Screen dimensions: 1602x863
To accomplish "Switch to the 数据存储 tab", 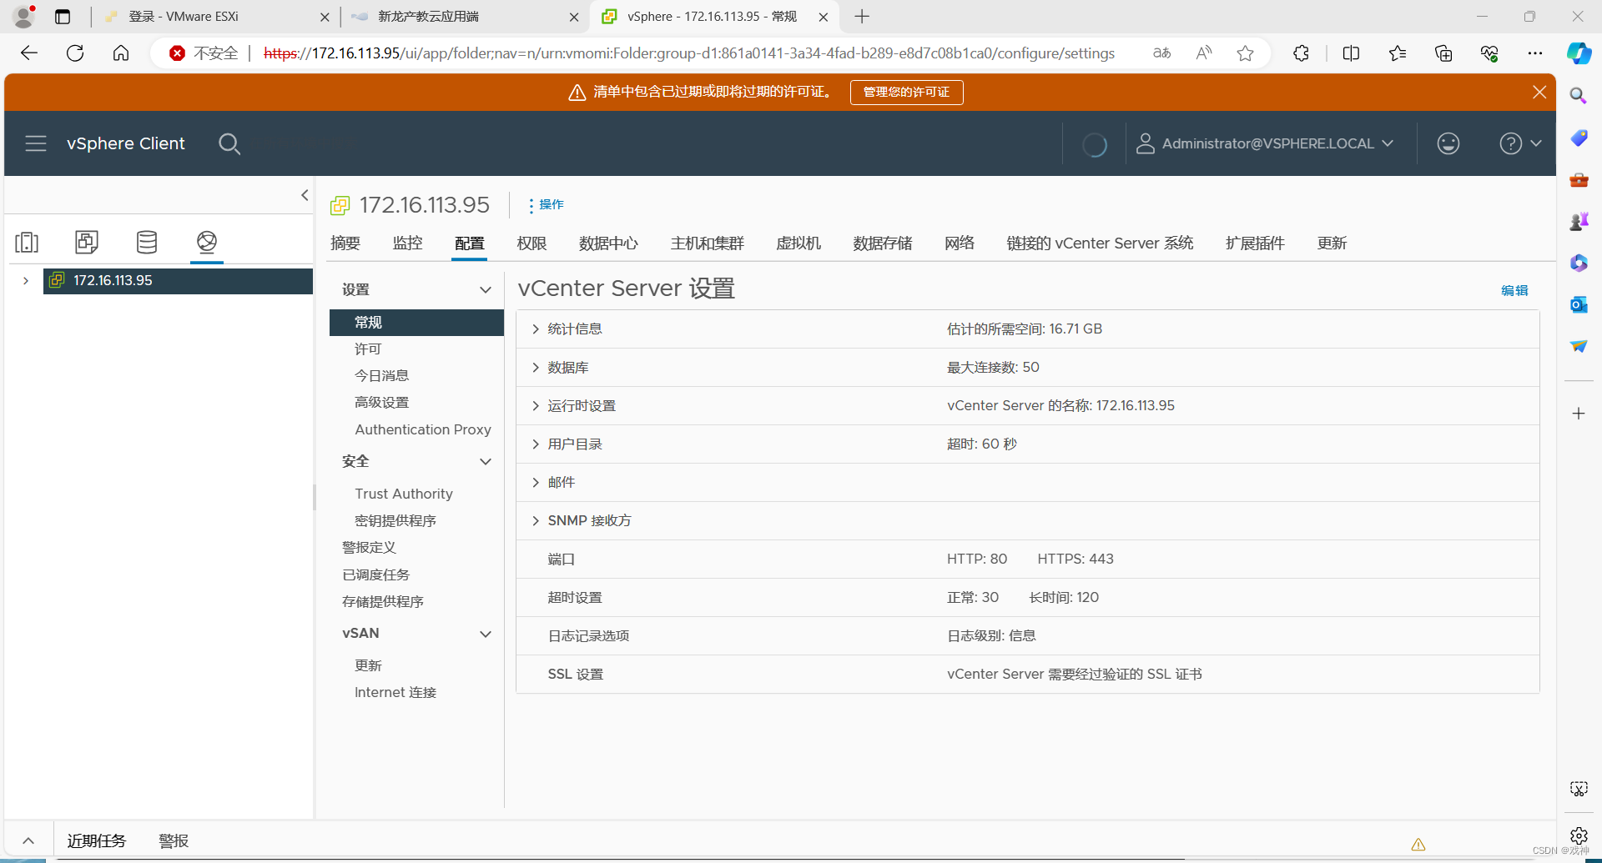I will pyautogui.click(x=883, y=243).
